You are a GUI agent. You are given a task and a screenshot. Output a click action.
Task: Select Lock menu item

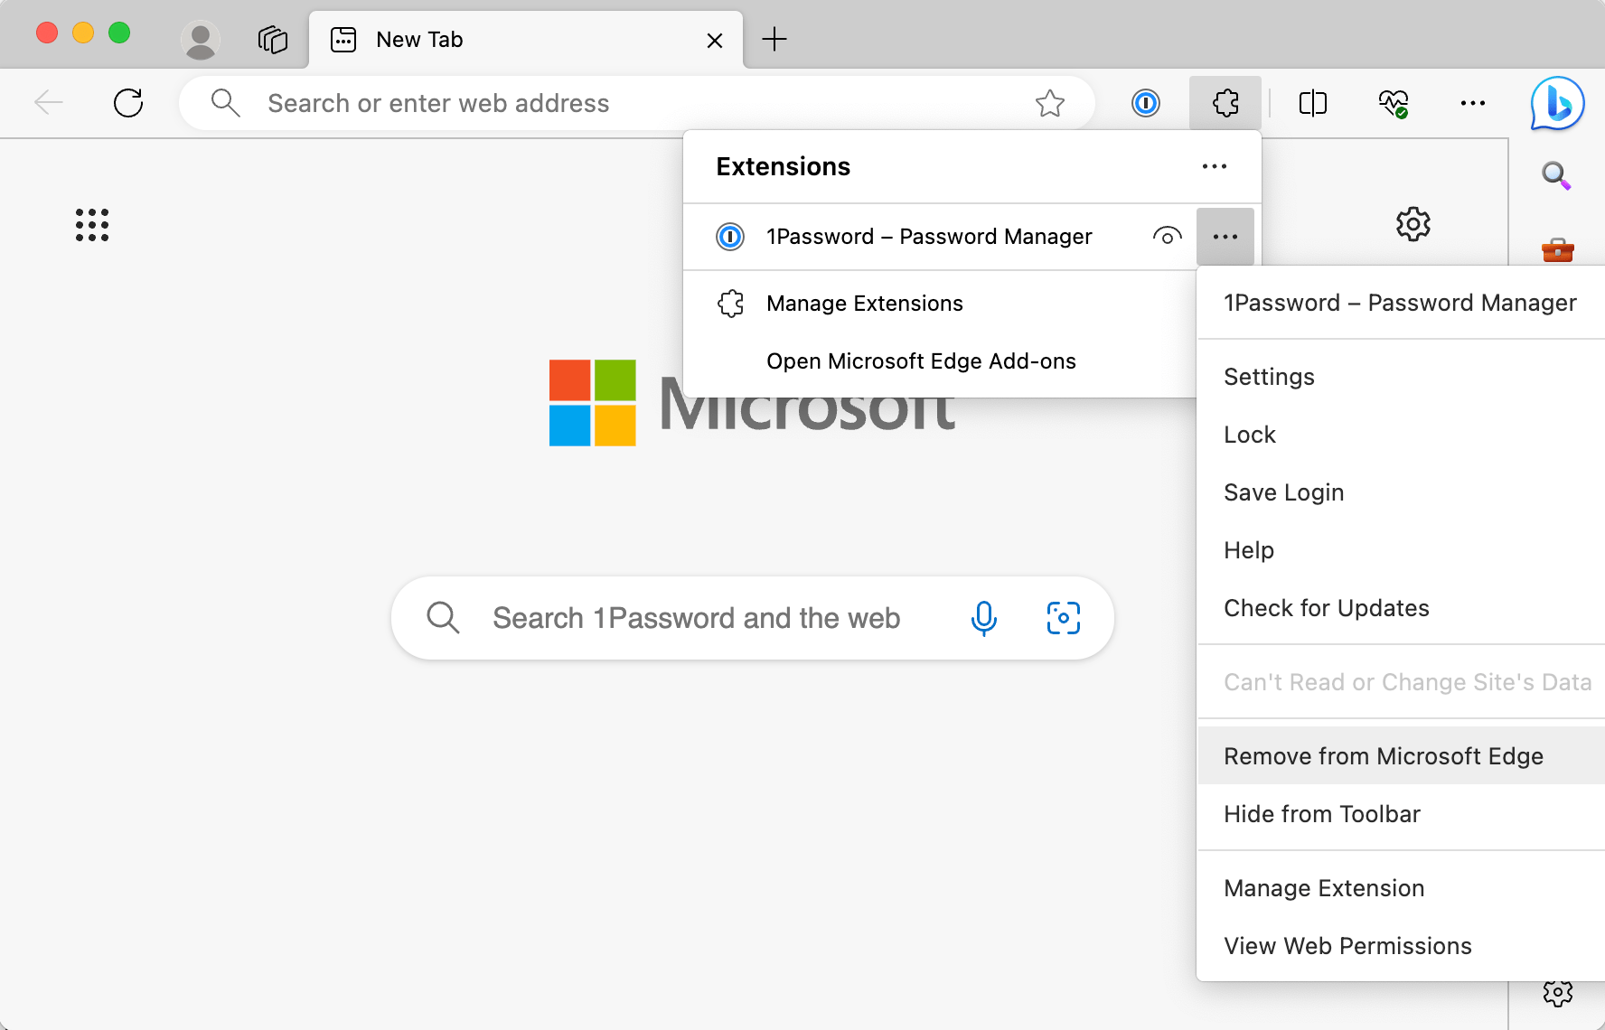click(1401, 435)
